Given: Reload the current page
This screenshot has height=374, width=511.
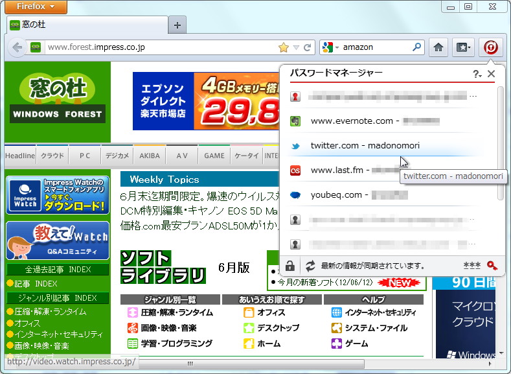Looking at the screenshot, I should tap(308, 47).
